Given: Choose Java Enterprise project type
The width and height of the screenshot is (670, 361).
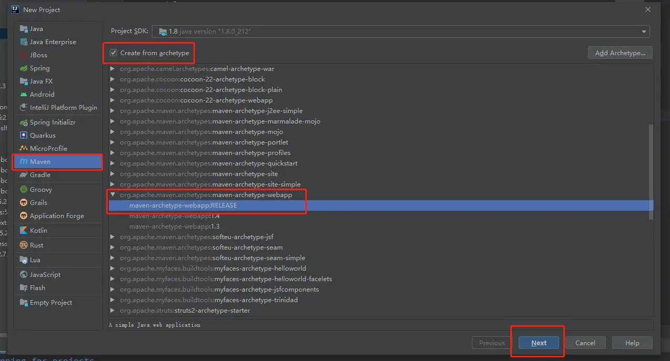Looking at the screenshot, I should (x=58, y=42).
